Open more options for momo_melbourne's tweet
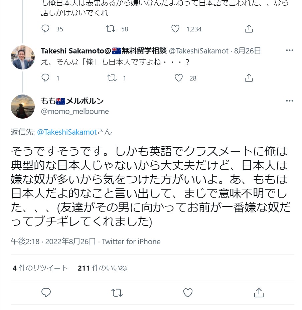Image resolution: width=302 pixels, height=310 pixels. click(289, 101)
